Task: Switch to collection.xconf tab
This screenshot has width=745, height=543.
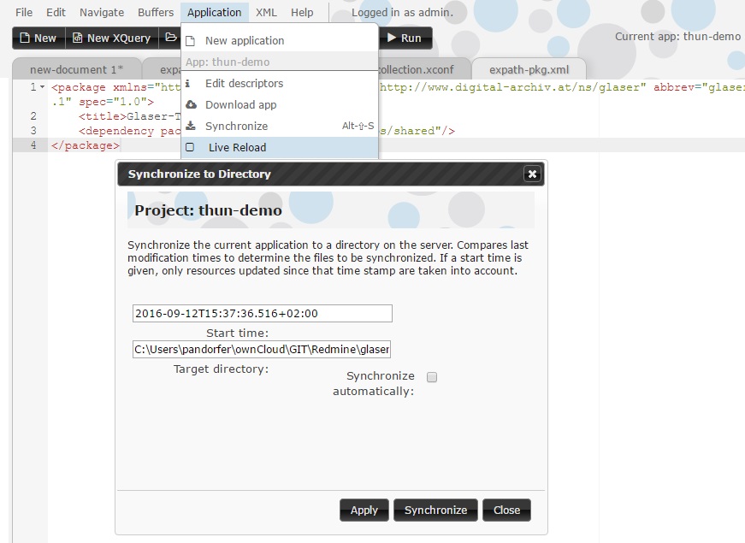Action: pyautogui.click(x=422, y=69)
